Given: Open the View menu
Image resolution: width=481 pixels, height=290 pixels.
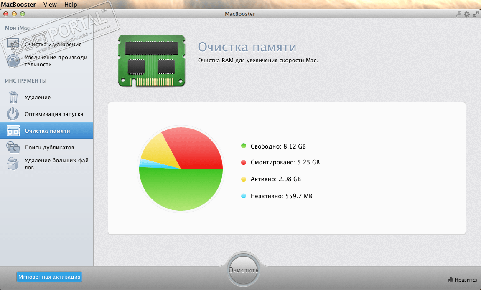Looking at the screenshot, I should [50, 4].
